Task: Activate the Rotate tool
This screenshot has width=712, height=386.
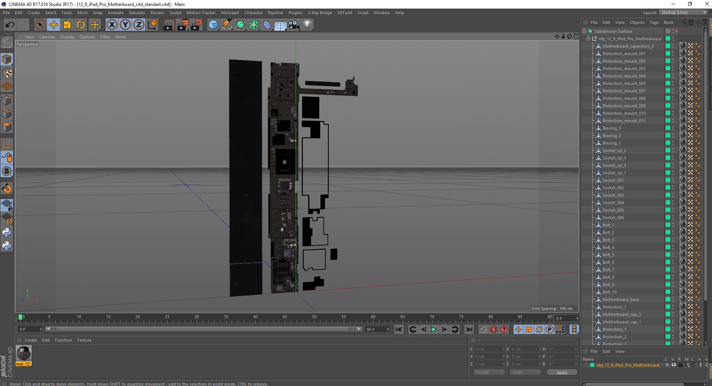Action: pyautogui.click(x=81, y=25)
